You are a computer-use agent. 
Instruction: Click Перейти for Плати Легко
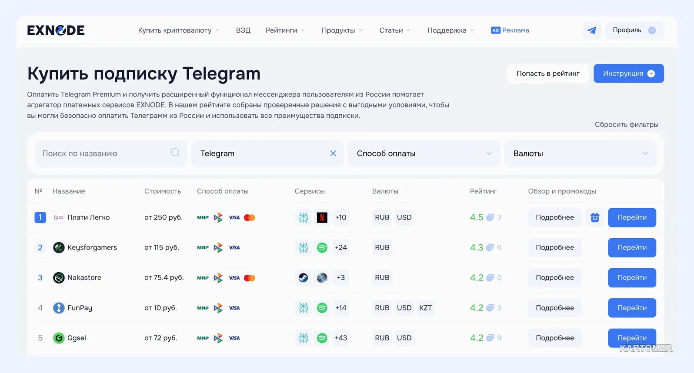[632, 217]
